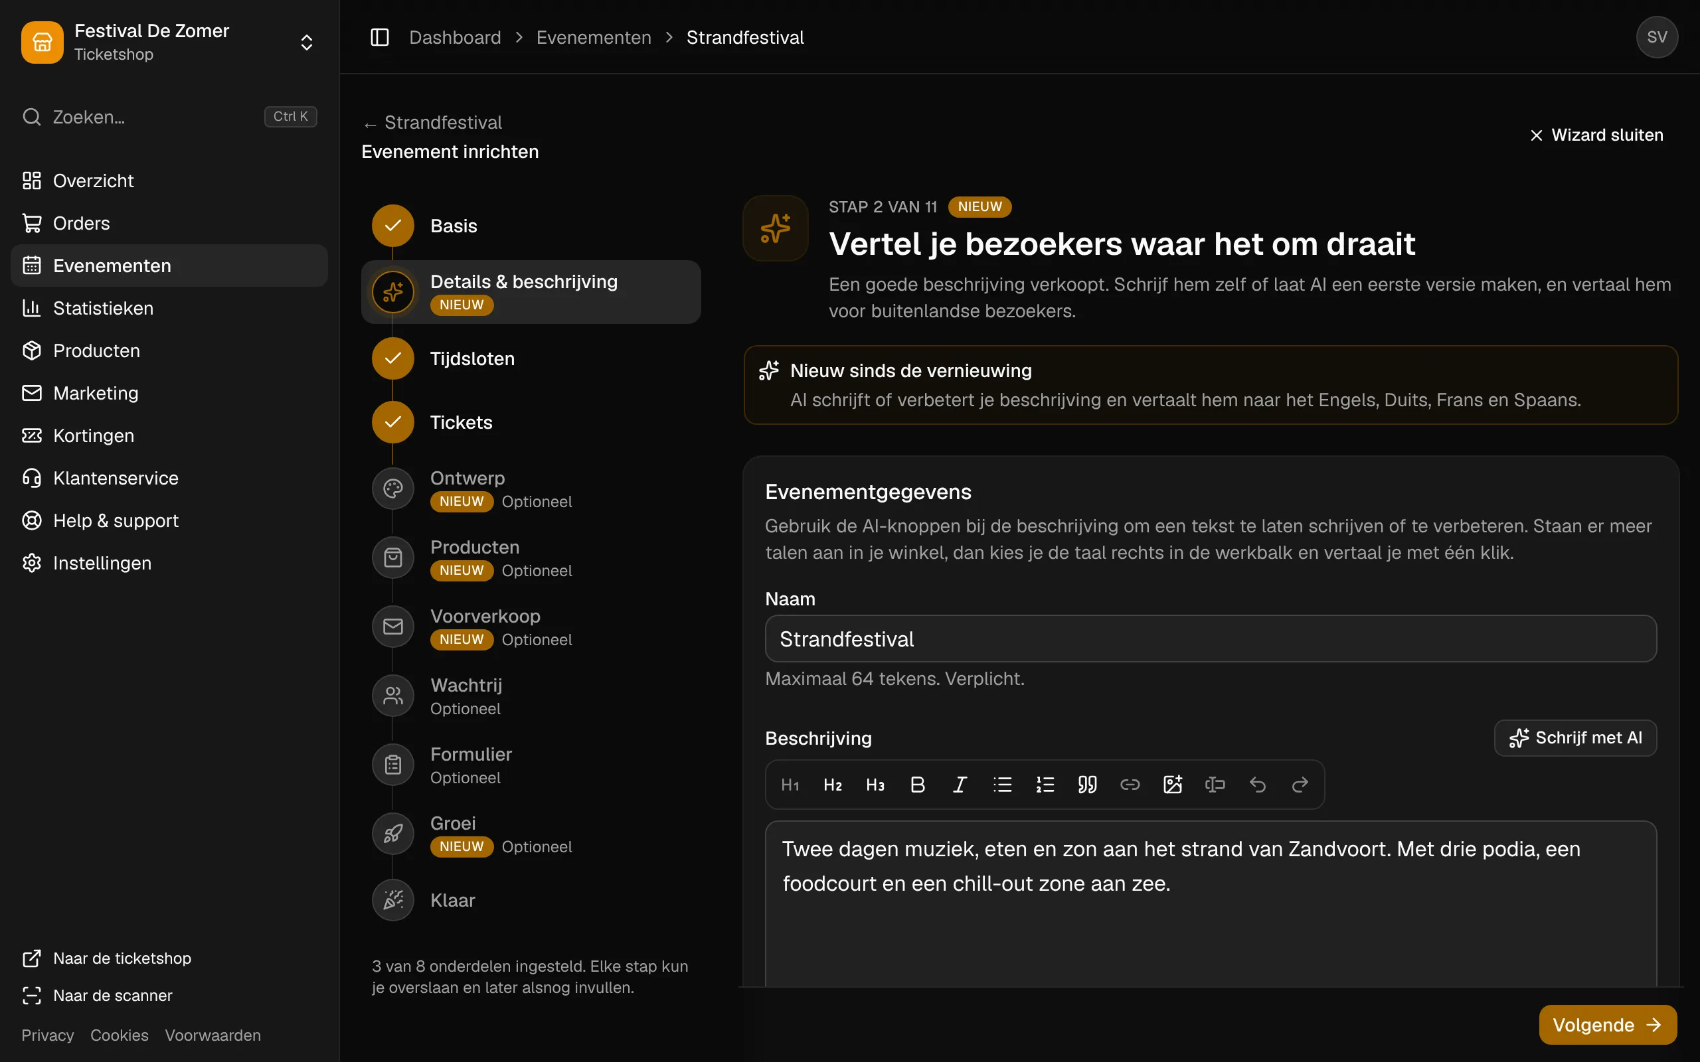Click the Naam input field
This screenshot has width=1700, height=1062.
[1211, 639]
